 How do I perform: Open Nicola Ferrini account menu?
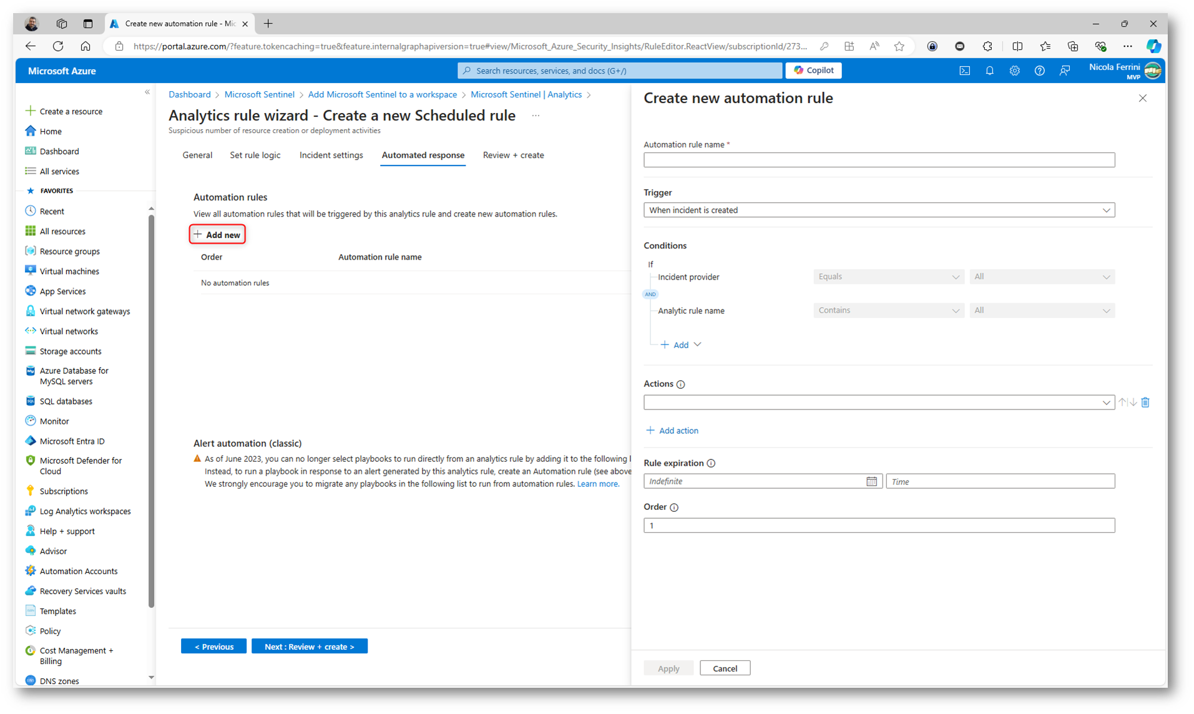click(x=1125, y=71)
